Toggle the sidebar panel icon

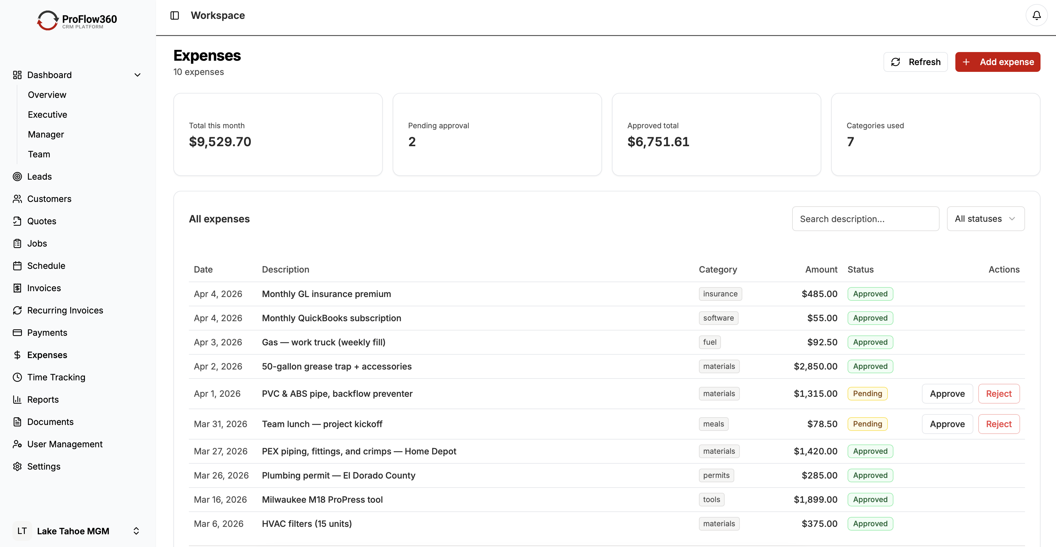175,15
